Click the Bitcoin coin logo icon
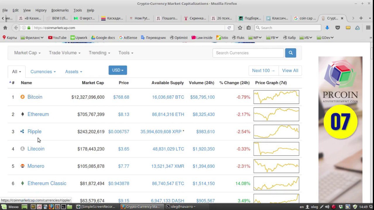Image resolution: width=374 pixels, height=210 pixels. click(x=22, y=97)
